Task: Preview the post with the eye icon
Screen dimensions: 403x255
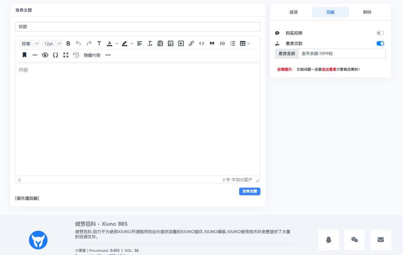Action: pyautogui.click(x=45, y=55)
